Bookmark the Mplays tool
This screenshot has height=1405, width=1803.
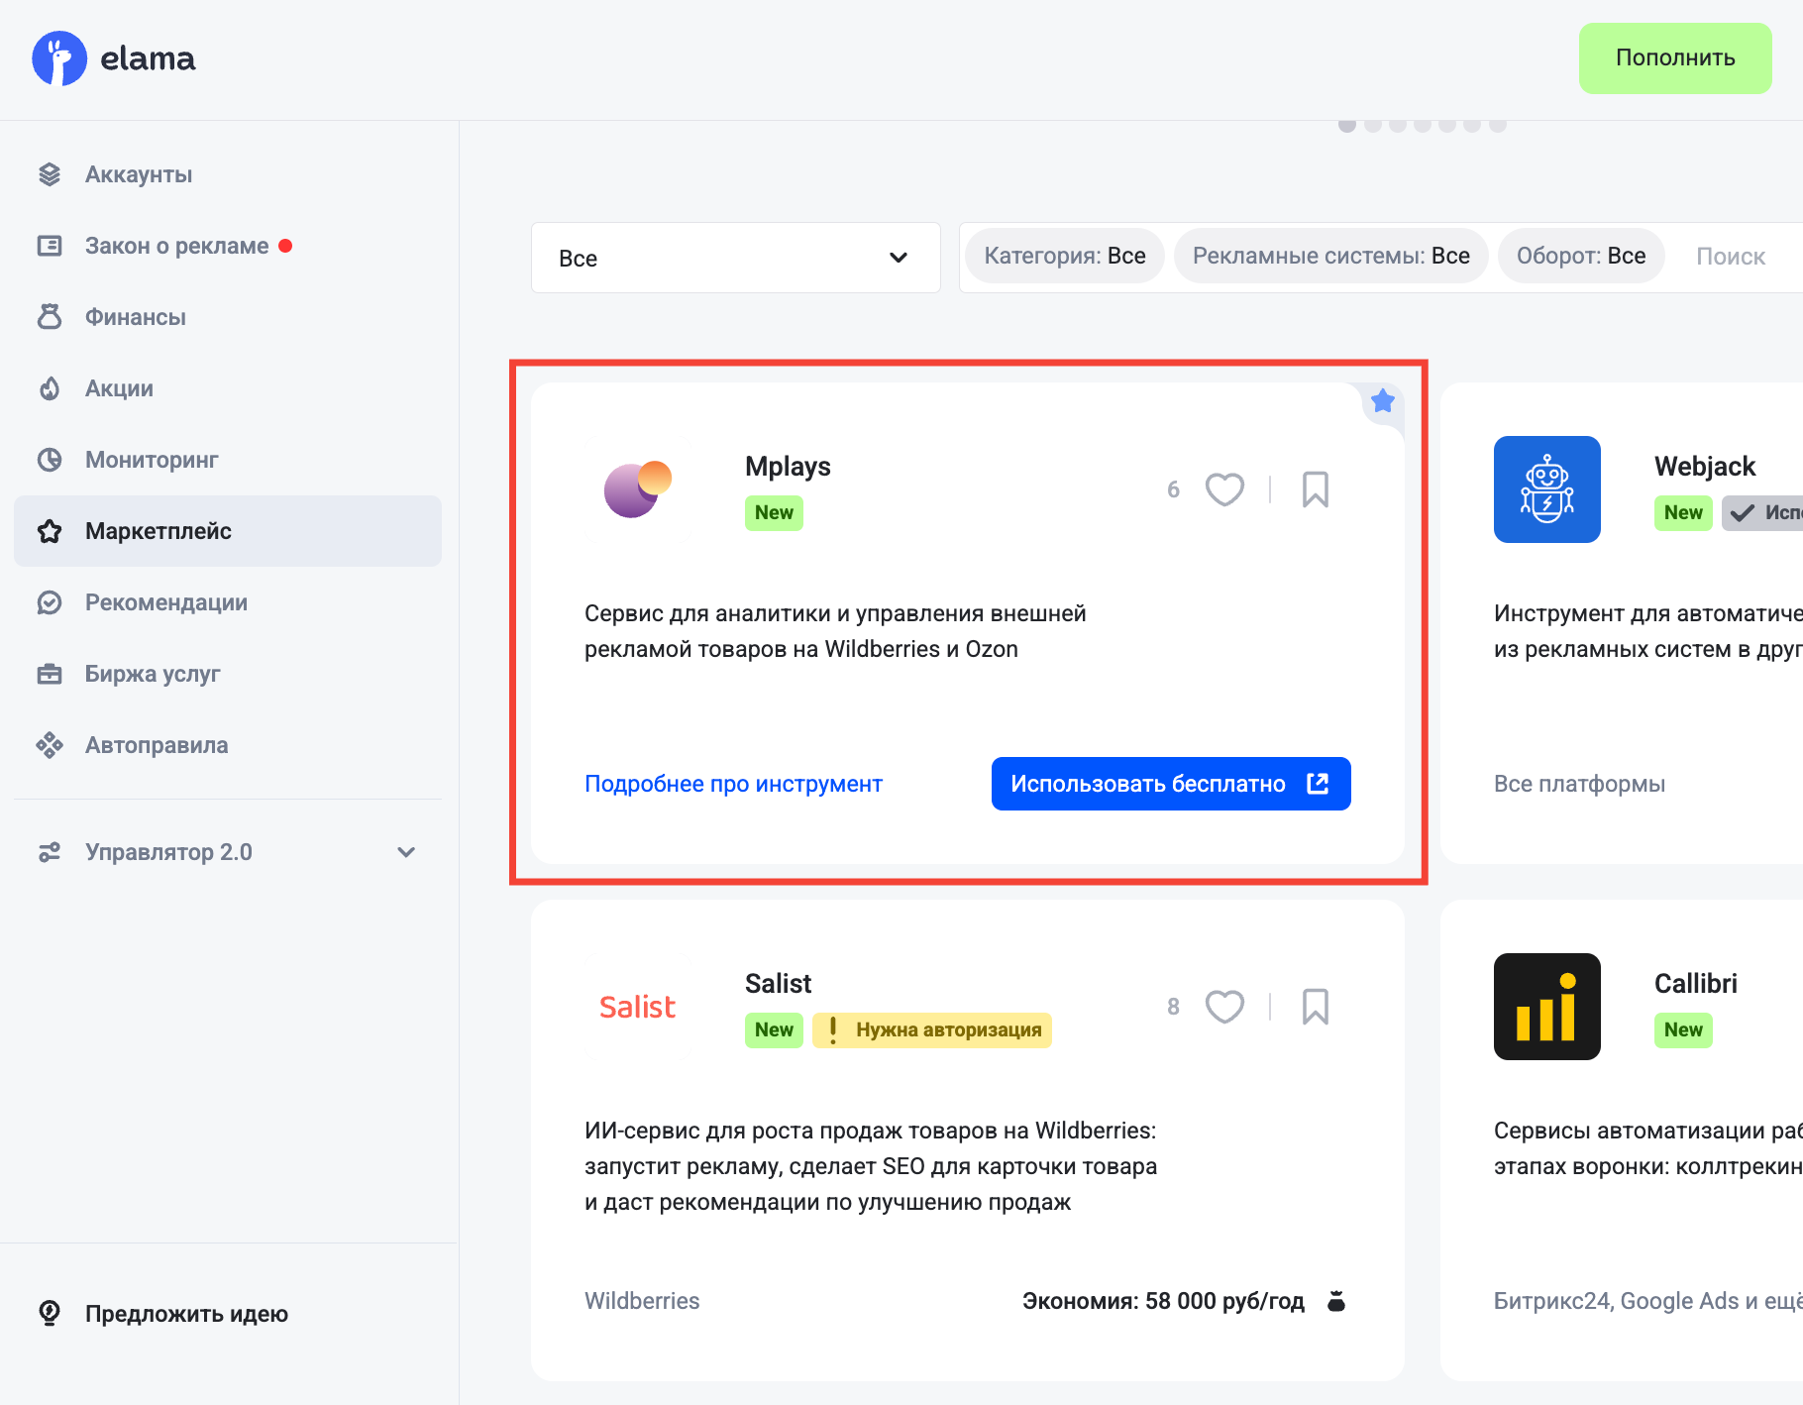click(1315, 489)
